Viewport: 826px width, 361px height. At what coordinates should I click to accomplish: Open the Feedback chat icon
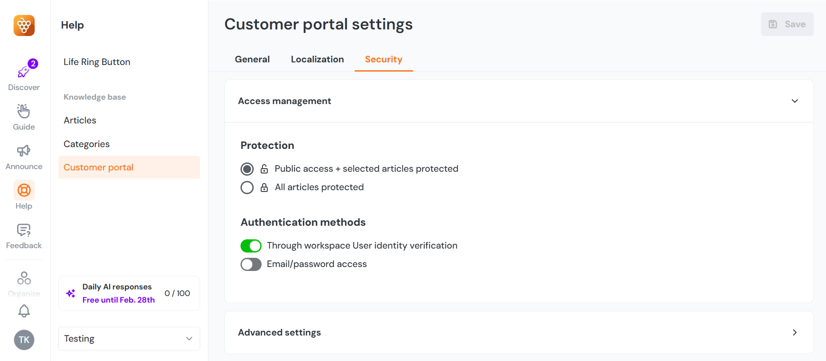24,230
